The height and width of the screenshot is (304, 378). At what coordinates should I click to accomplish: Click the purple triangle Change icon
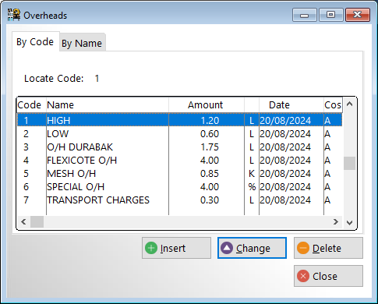227,248
